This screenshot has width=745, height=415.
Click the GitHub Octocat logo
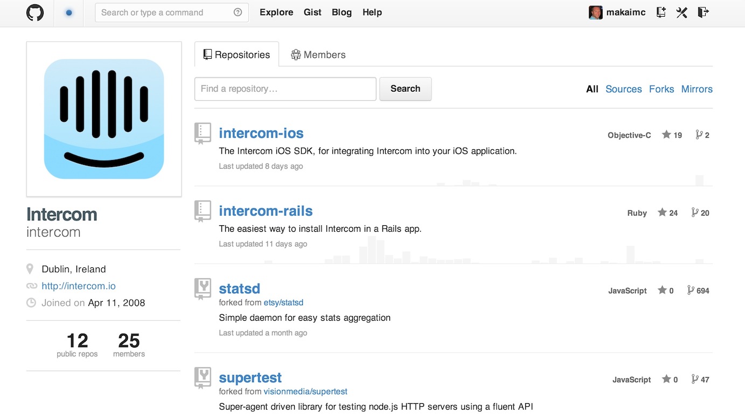point(35,12)
